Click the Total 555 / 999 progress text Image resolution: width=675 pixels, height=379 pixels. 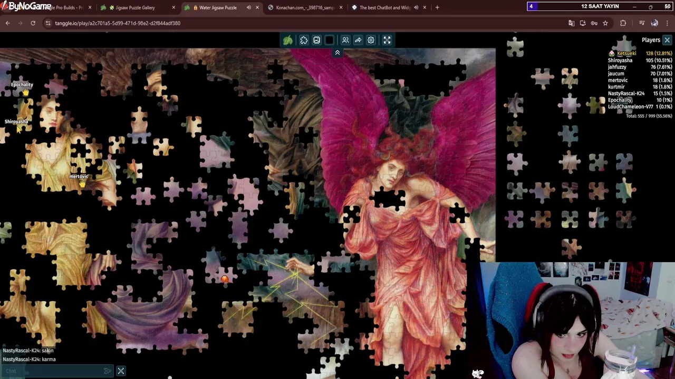pyautogui.click(x=649, y=116)
